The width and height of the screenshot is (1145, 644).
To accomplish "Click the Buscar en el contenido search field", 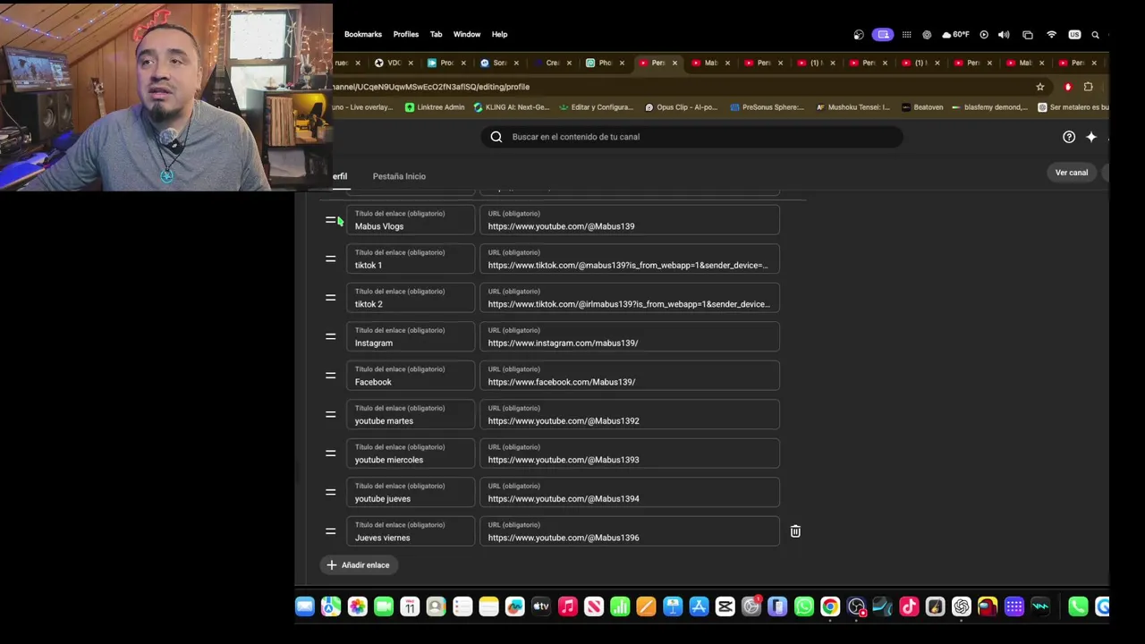I will (691, 137).
